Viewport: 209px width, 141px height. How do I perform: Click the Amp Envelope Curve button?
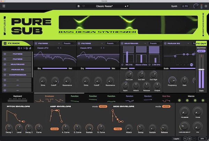55,129
